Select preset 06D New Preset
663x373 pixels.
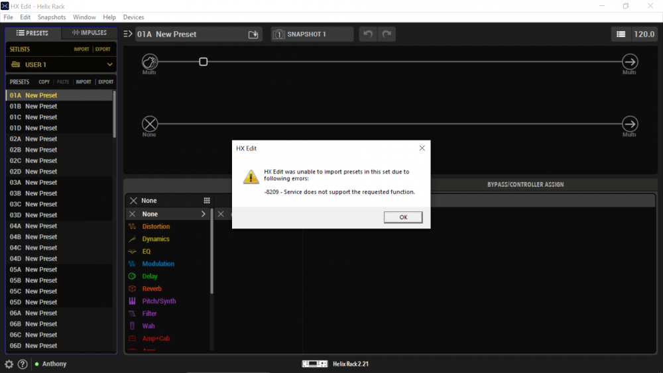coord(59,346)
